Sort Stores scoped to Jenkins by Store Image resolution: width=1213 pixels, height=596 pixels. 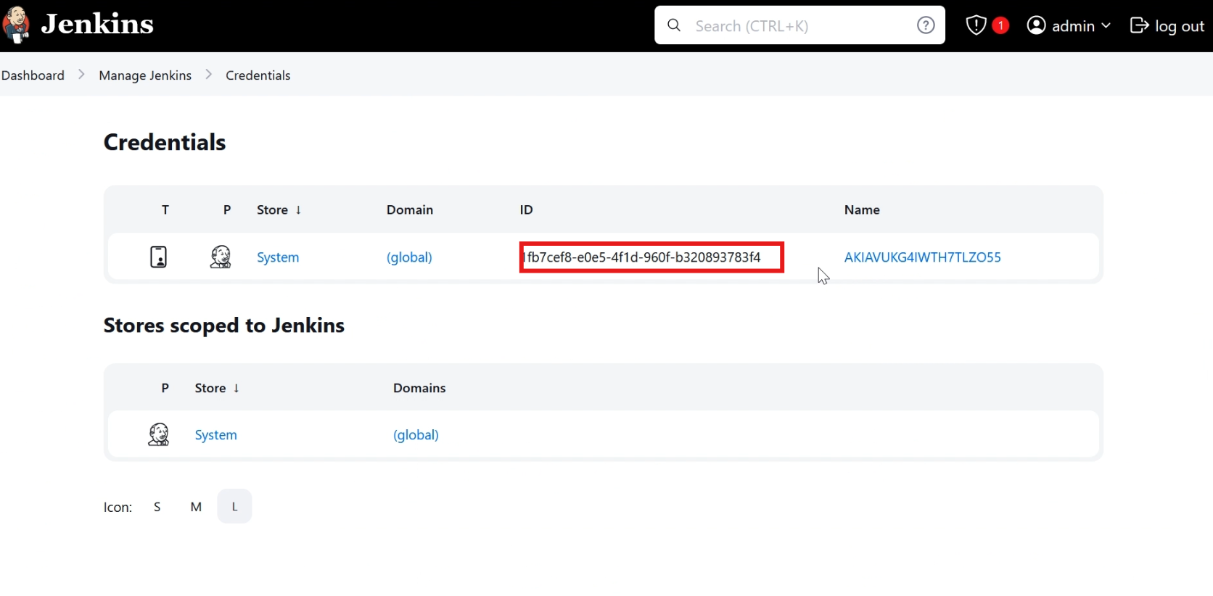coord(217,388)
